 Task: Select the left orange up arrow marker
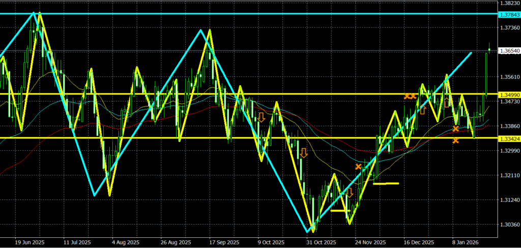click(x=422, y=110)
